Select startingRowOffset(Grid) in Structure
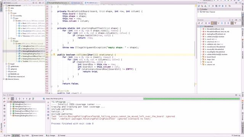The width and height of the screenshot is (244, 137). tap(216, 34)
